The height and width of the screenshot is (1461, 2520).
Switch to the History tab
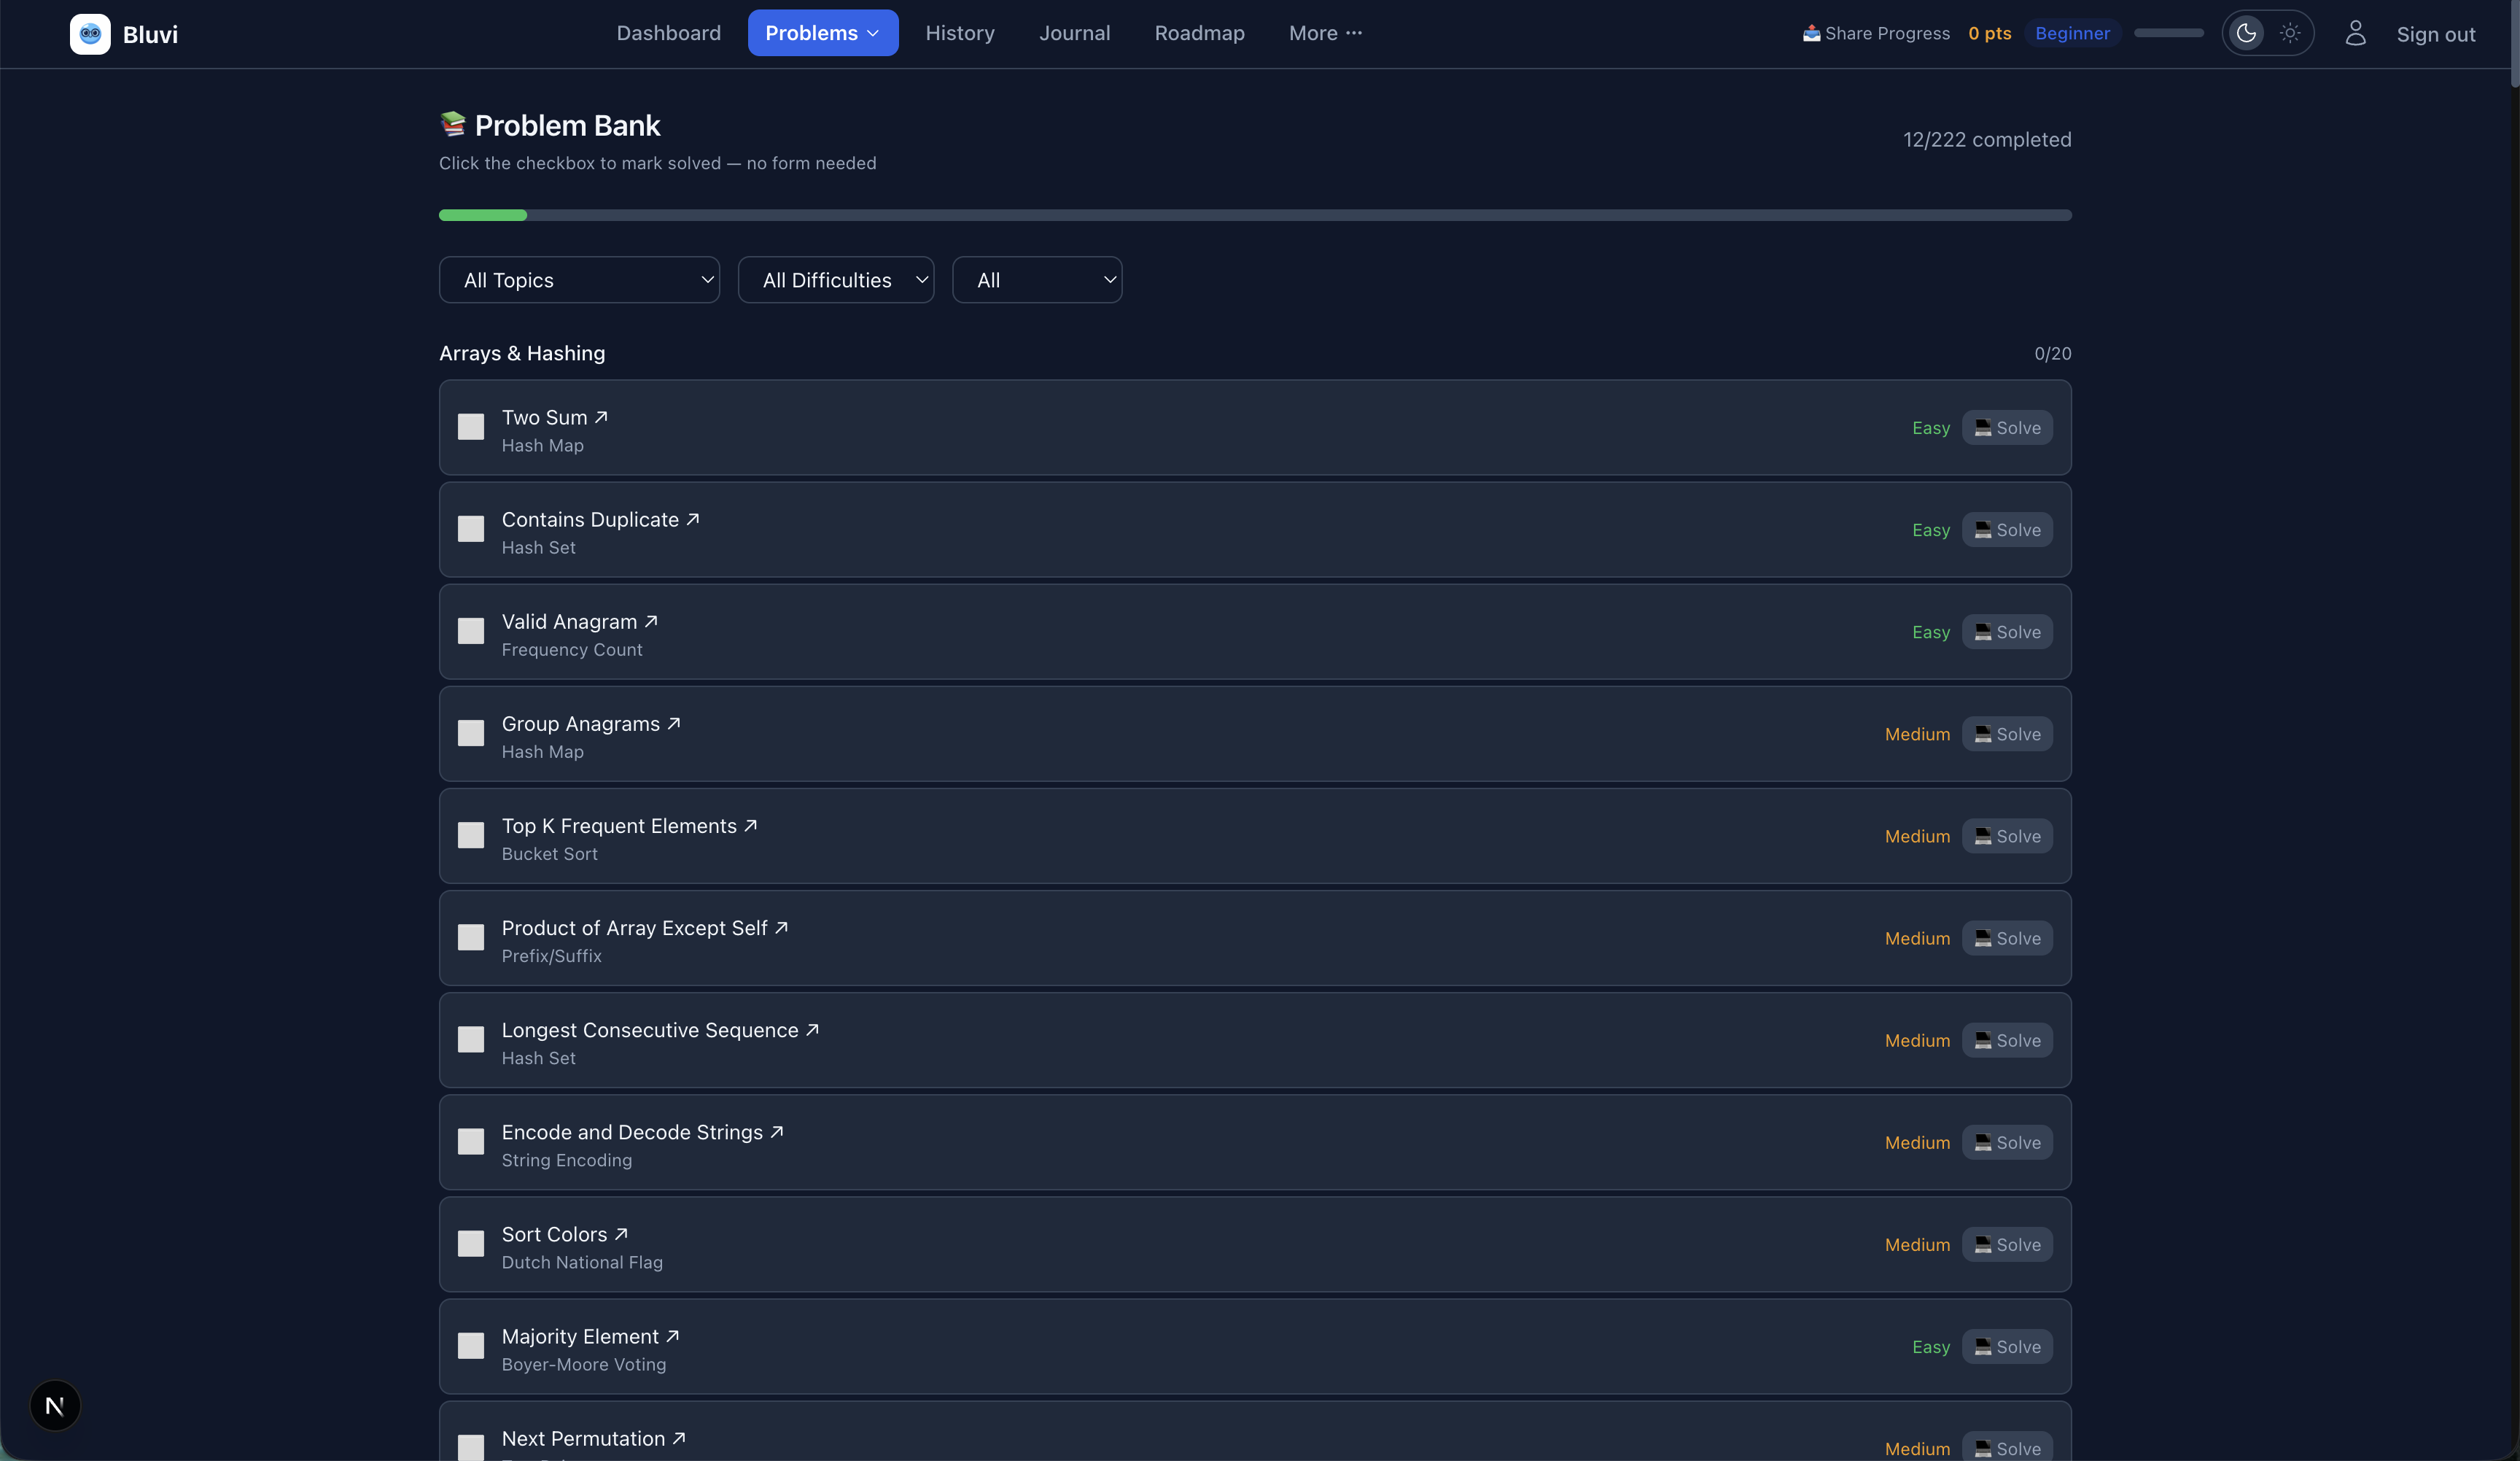coord(960,33)
